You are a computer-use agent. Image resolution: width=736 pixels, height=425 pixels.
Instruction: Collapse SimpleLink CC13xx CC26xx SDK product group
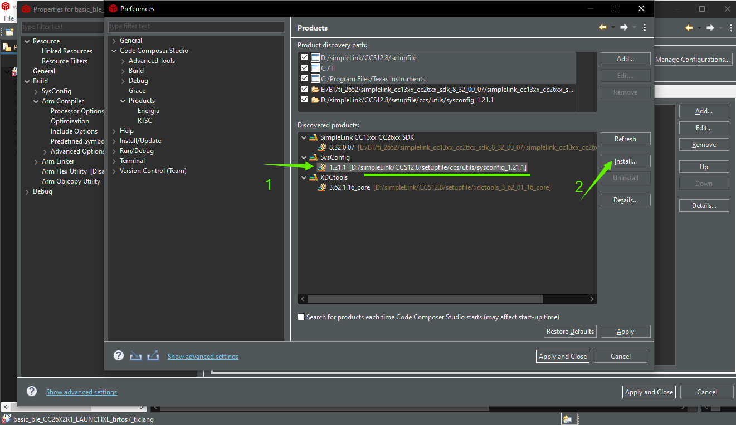[304, 137]
